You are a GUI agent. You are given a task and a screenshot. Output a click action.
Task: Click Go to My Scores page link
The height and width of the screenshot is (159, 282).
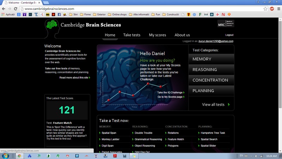[x=170, y=97]
